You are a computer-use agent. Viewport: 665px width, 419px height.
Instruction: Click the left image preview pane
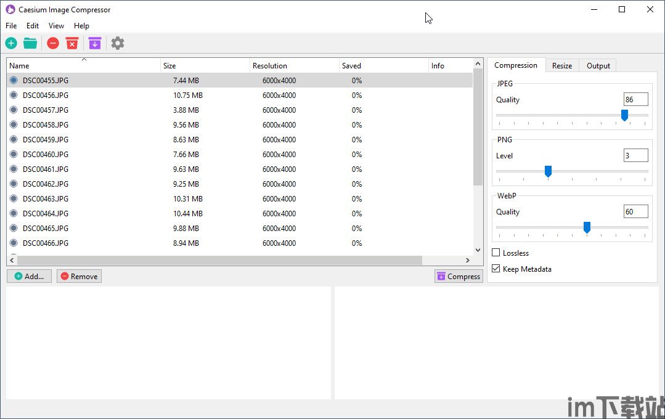coord(168,343)
